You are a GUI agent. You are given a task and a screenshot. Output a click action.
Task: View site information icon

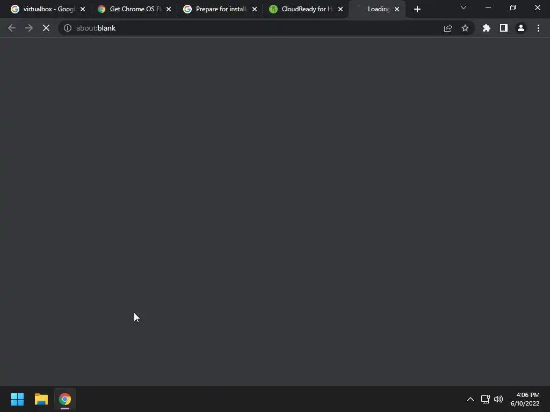(68, 28)
